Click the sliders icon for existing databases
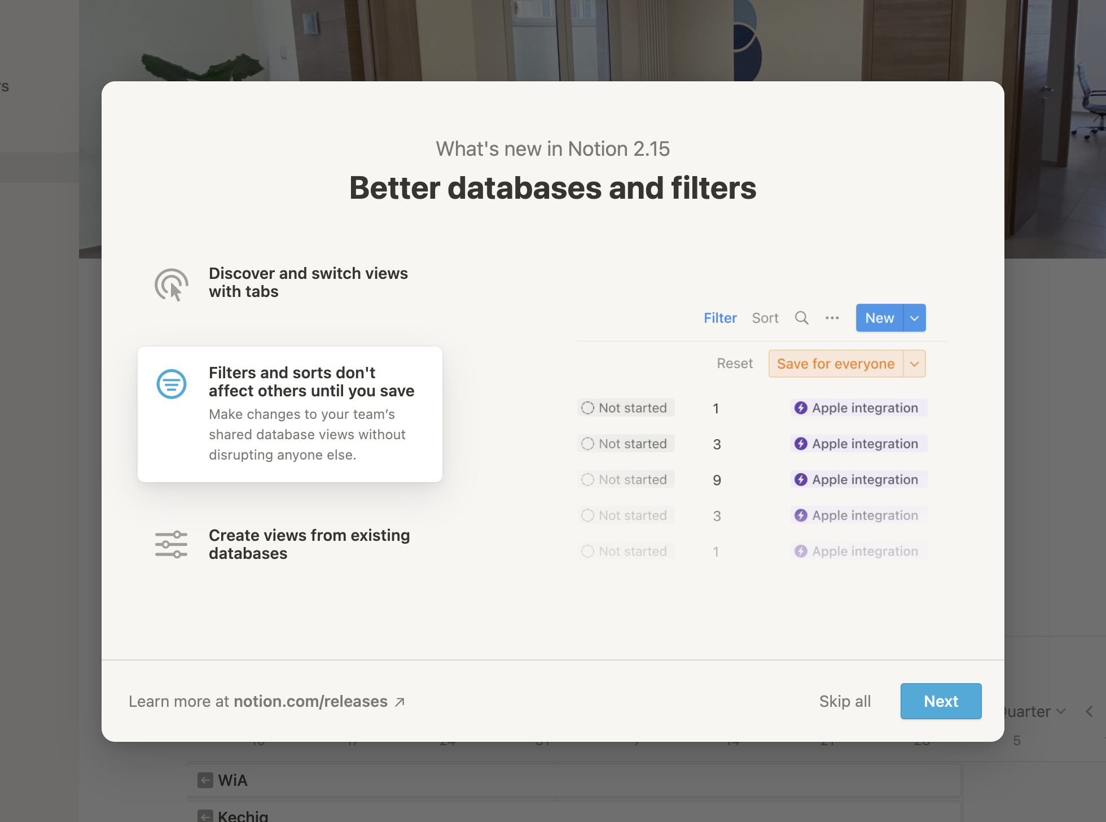 coord(172,544)
